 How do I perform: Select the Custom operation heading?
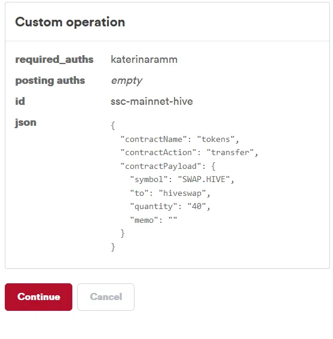coord(70,22)
